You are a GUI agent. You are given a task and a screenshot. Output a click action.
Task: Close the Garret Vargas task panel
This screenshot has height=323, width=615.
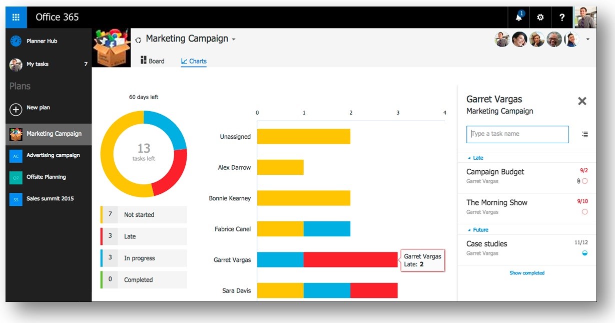[x=582, y=101]
